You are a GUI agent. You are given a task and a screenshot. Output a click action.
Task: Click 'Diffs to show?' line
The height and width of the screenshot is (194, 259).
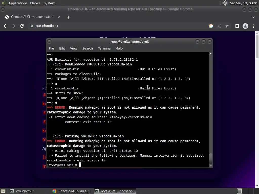69,93
